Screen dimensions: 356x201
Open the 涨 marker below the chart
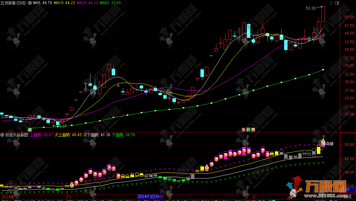tap(243, 130)
